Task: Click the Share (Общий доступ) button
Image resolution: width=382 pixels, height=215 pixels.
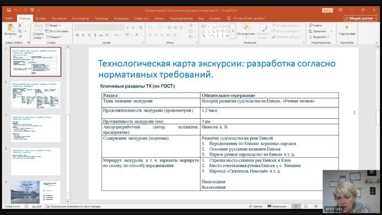Action: 361,19
